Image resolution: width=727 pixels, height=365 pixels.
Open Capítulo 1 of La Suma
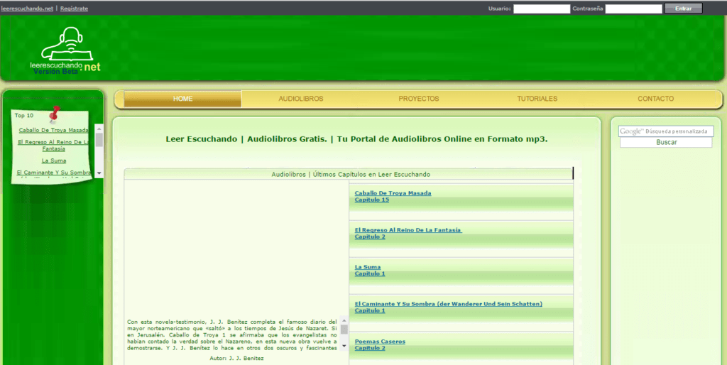(x=370, y=273)
